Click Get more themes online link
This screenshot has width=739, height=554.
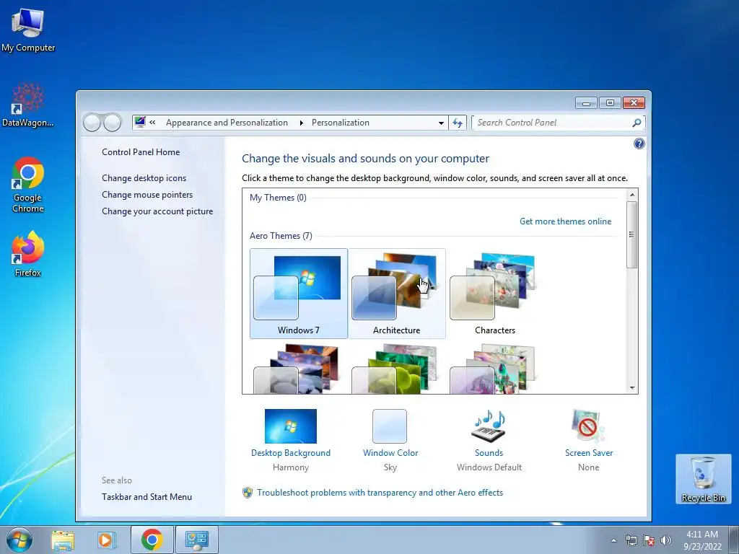coord(565,221)
